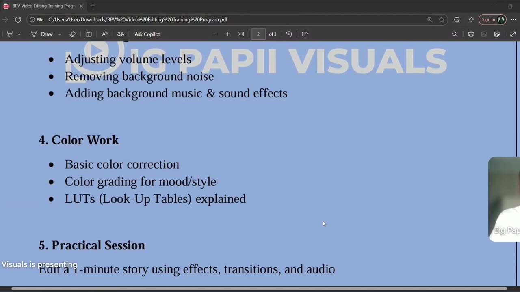Image resolution: width=520 pixels, height=292 pixels.
Task: Select the Erase tool
Action: [x=73, y=34]
